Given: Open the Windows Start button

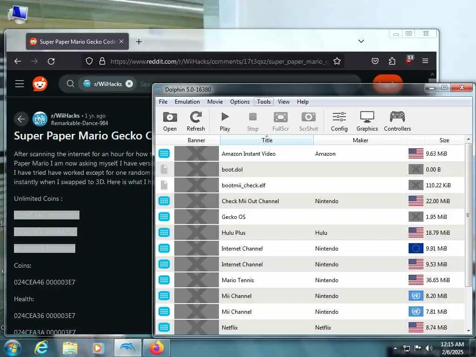Looking at the screenshot, I should [x=12, y=348].
